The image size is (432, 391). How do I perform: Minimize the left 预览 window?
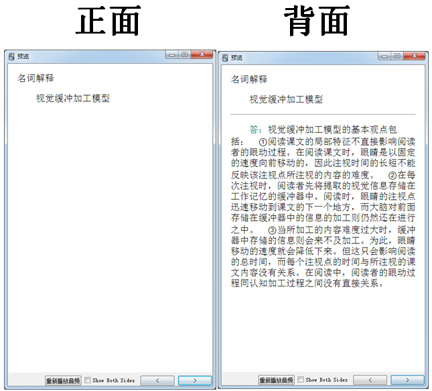(x=172, y=55)
